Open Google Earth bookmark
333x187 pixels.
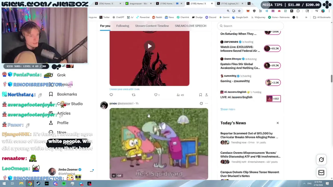click(240, 17)
